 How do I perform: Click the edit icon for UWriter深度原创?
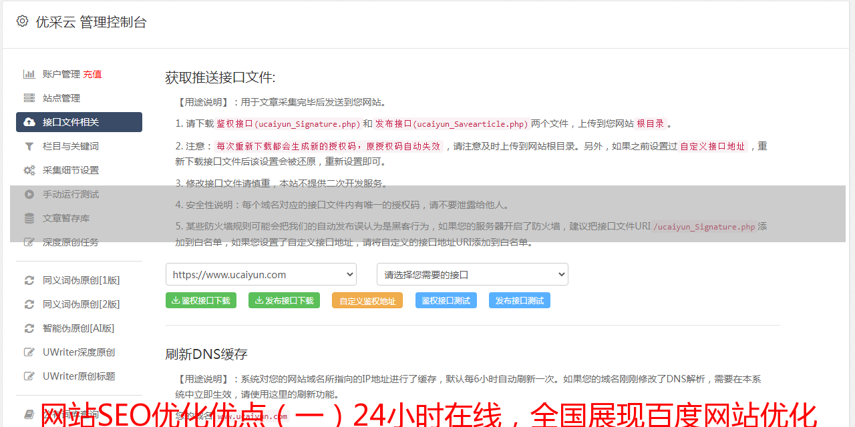[x=29, y=352]
